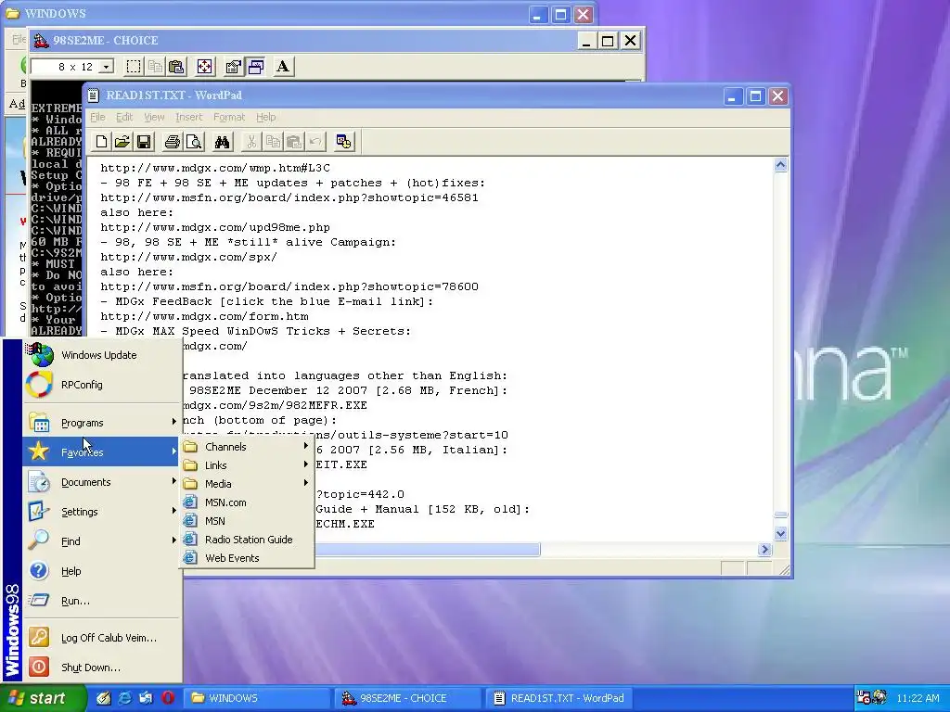
Task: Open the Run... dialog
Action: coord(102,601)
